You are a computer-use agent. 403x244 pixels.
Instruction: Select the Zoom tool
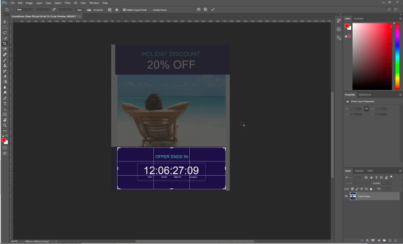[x=5, y=125]
